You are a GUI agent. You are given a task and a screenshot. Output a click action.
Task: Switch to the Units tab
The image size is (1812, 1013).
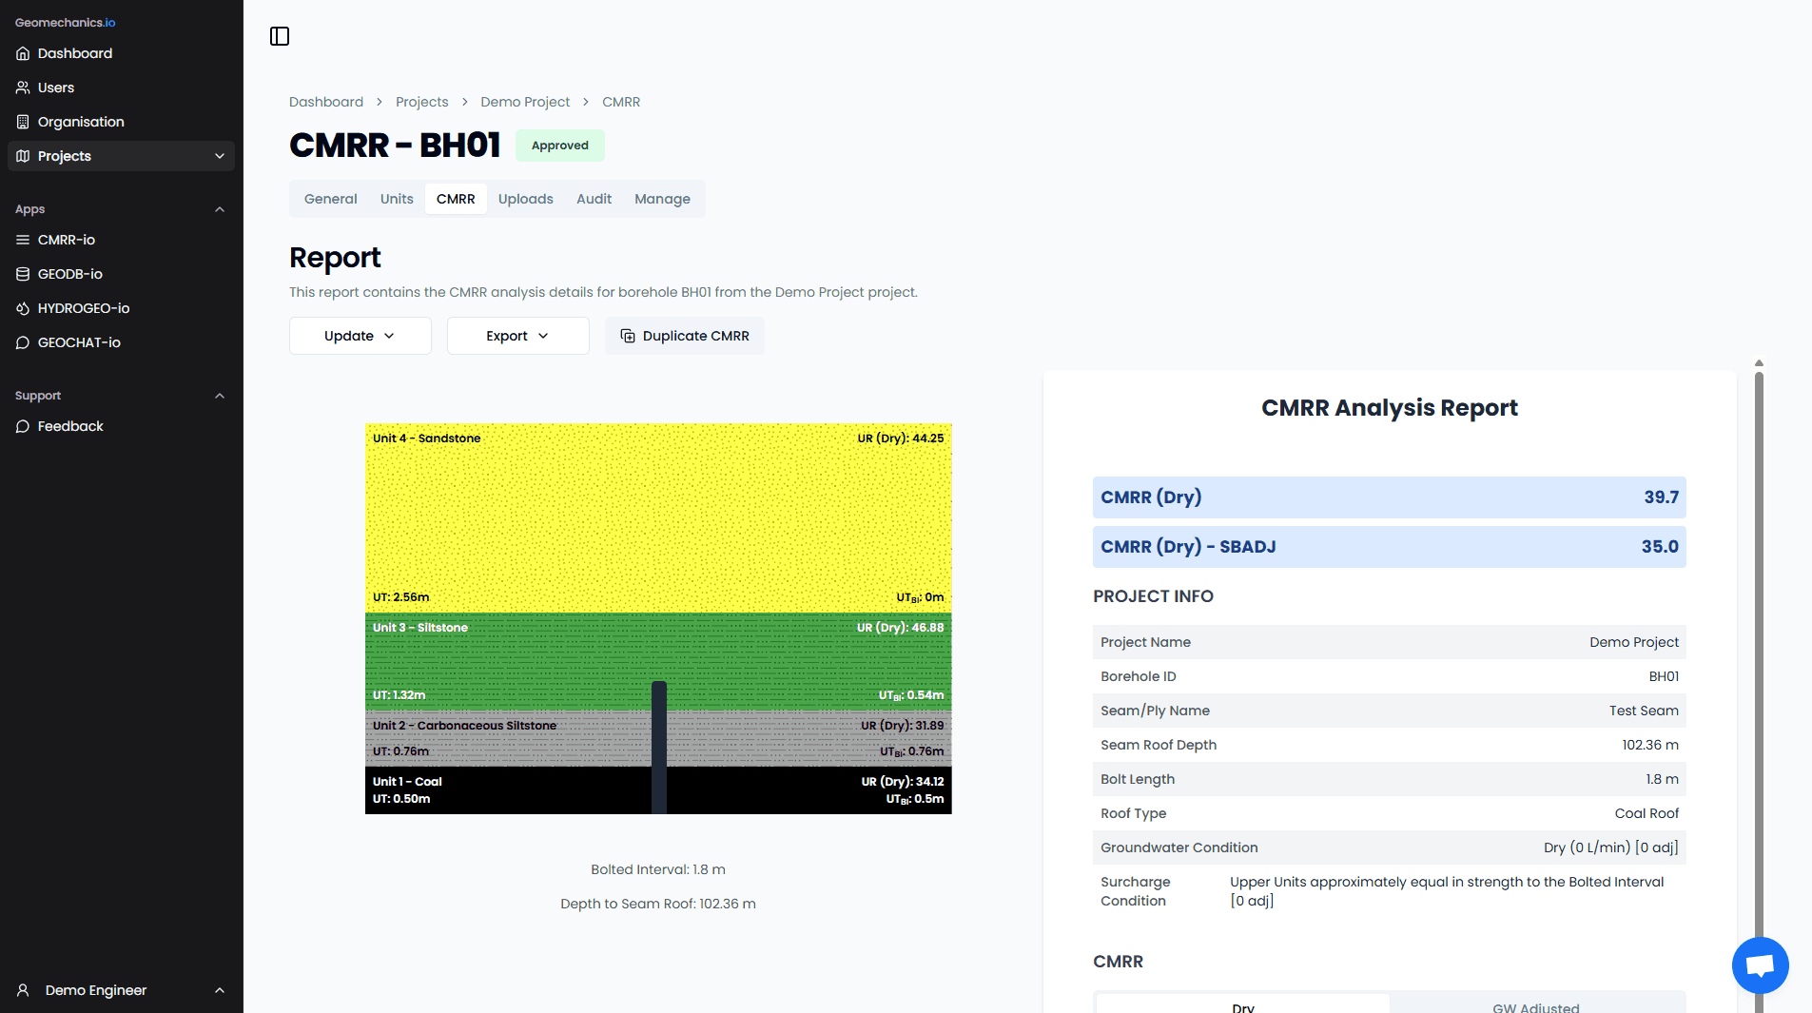coord(397,199)
